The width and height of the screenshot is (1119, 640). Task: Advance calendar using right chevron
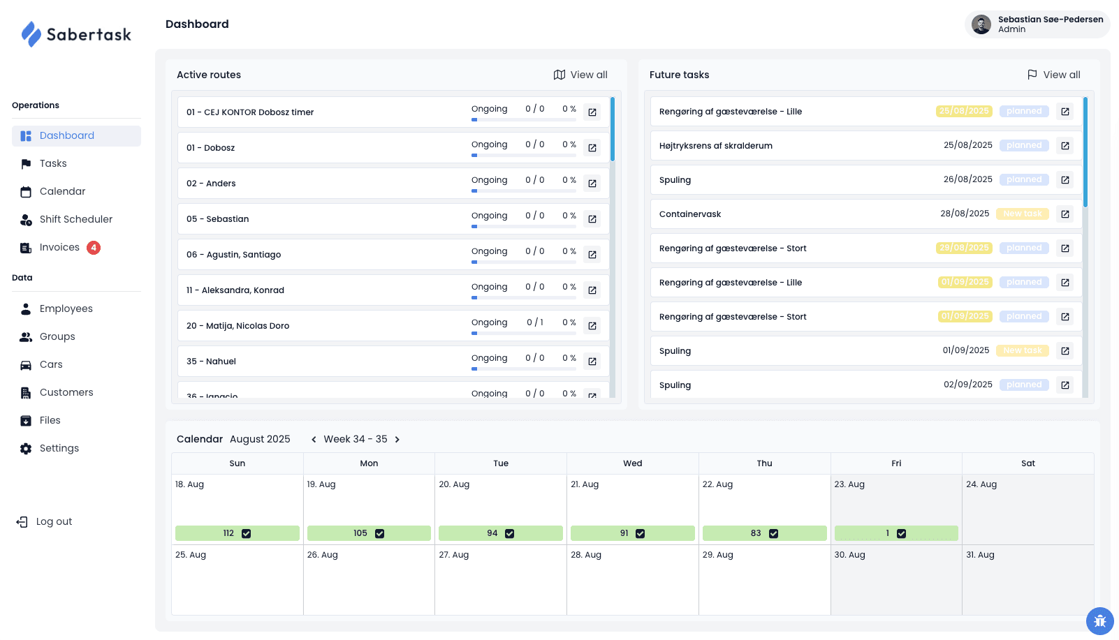(x=397, y=439)
